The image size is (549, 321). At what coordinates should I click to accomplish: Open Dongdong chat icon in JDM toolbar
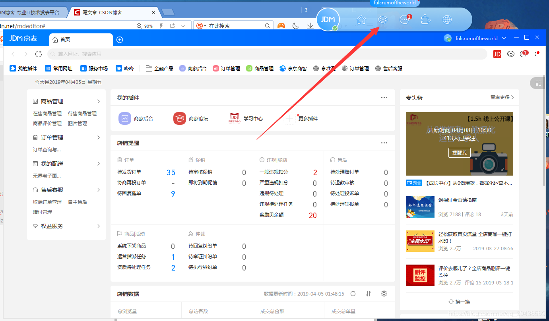511,54
